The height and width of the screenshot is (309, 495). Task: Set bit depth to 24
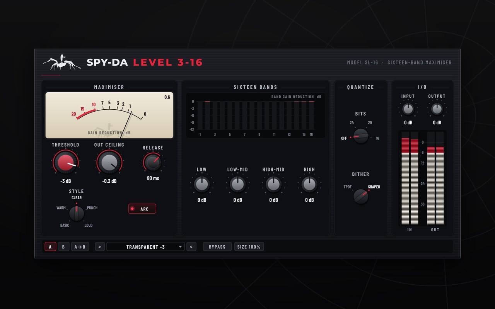click(x=352, y=123)
